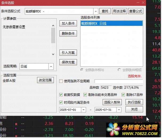Select 全部条件相或 radio button
The height and width of the screenshot is (138, 162).
click(x=119, y=70)
